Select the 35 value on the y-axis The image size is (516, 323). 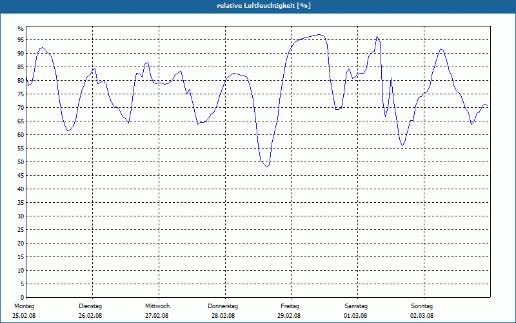[x=21, y=203]
